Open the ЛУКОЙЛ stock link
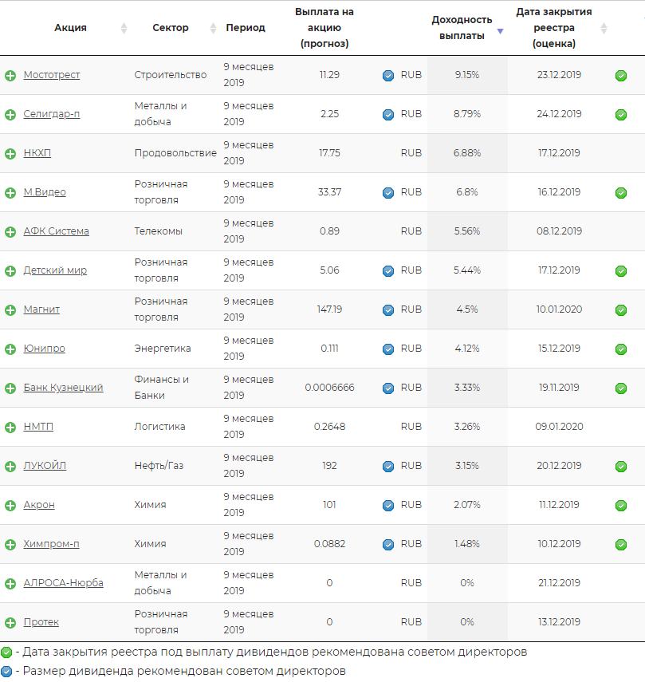This screenshot has width=645, height=682. click(45, 465)
